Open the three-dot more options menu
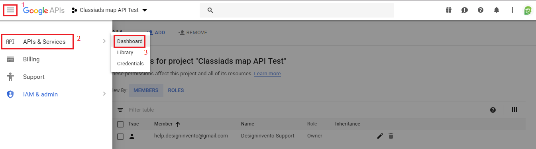The height and width of the screenshot is (149, 536). point(512,10)
